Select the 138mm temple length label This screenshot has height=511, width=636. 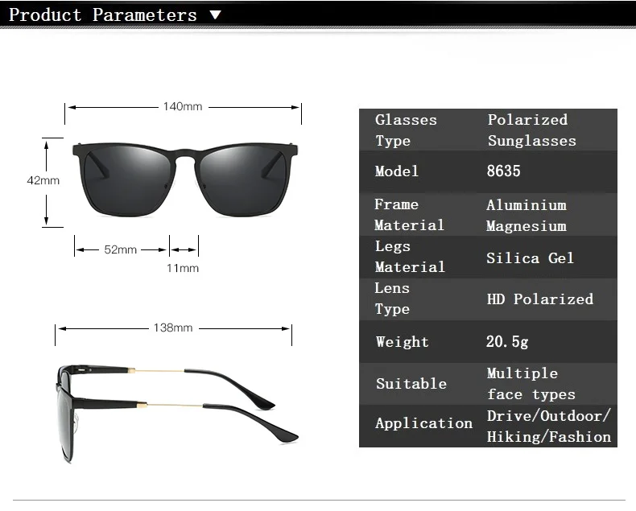click(173, 328)
